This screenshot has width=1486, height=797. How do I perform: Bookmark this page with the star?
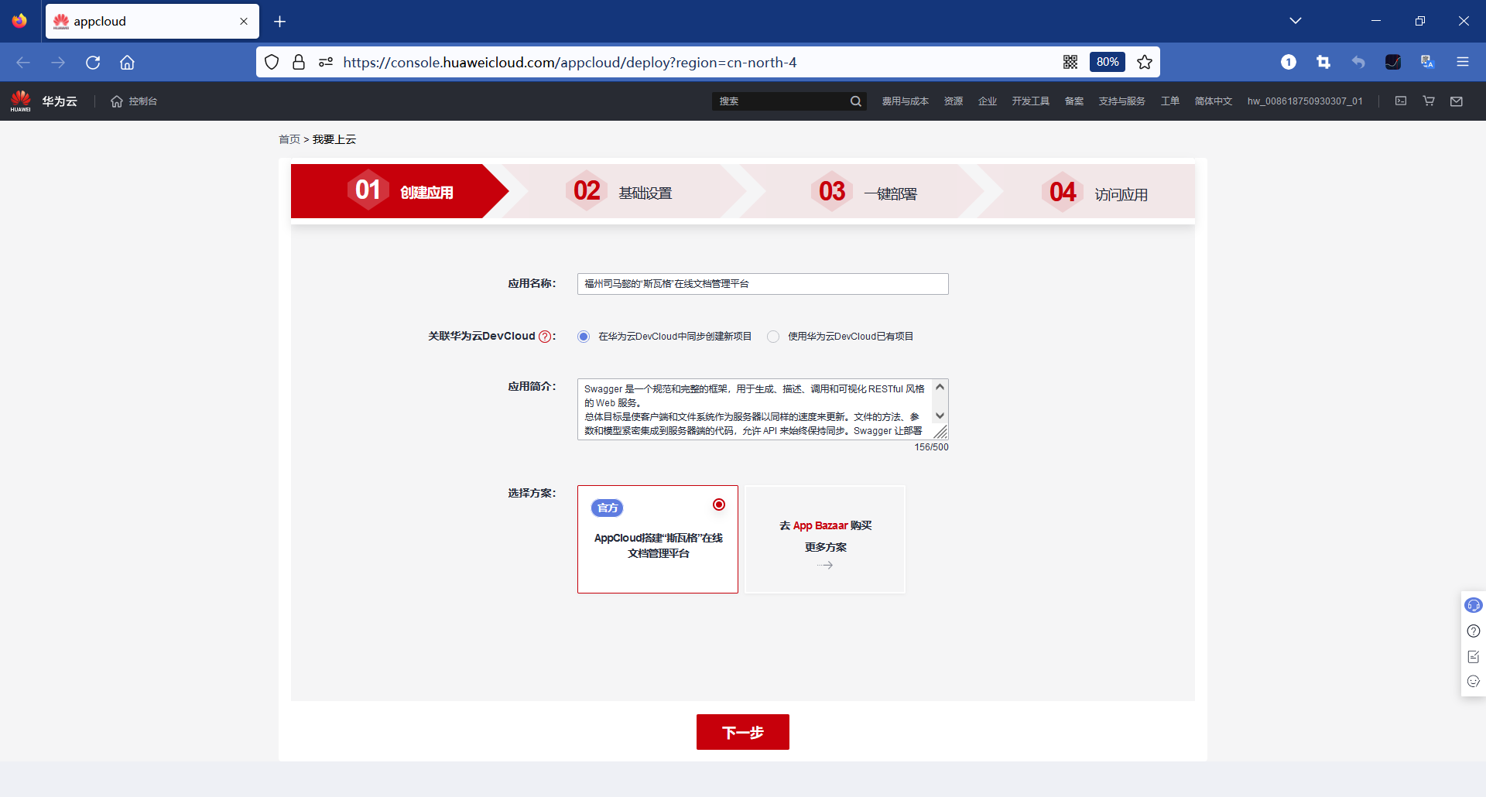click(x=1145, y=63)
